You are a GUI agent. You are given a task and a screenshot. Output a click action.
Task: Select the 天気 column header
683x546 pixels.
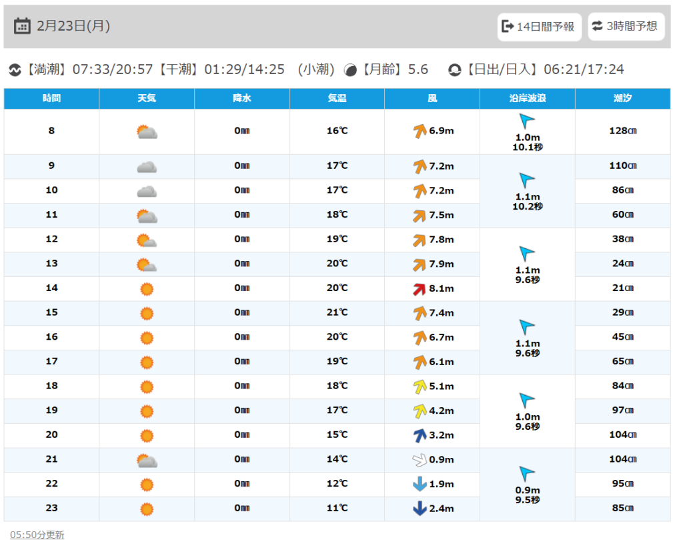click(147, 98)
